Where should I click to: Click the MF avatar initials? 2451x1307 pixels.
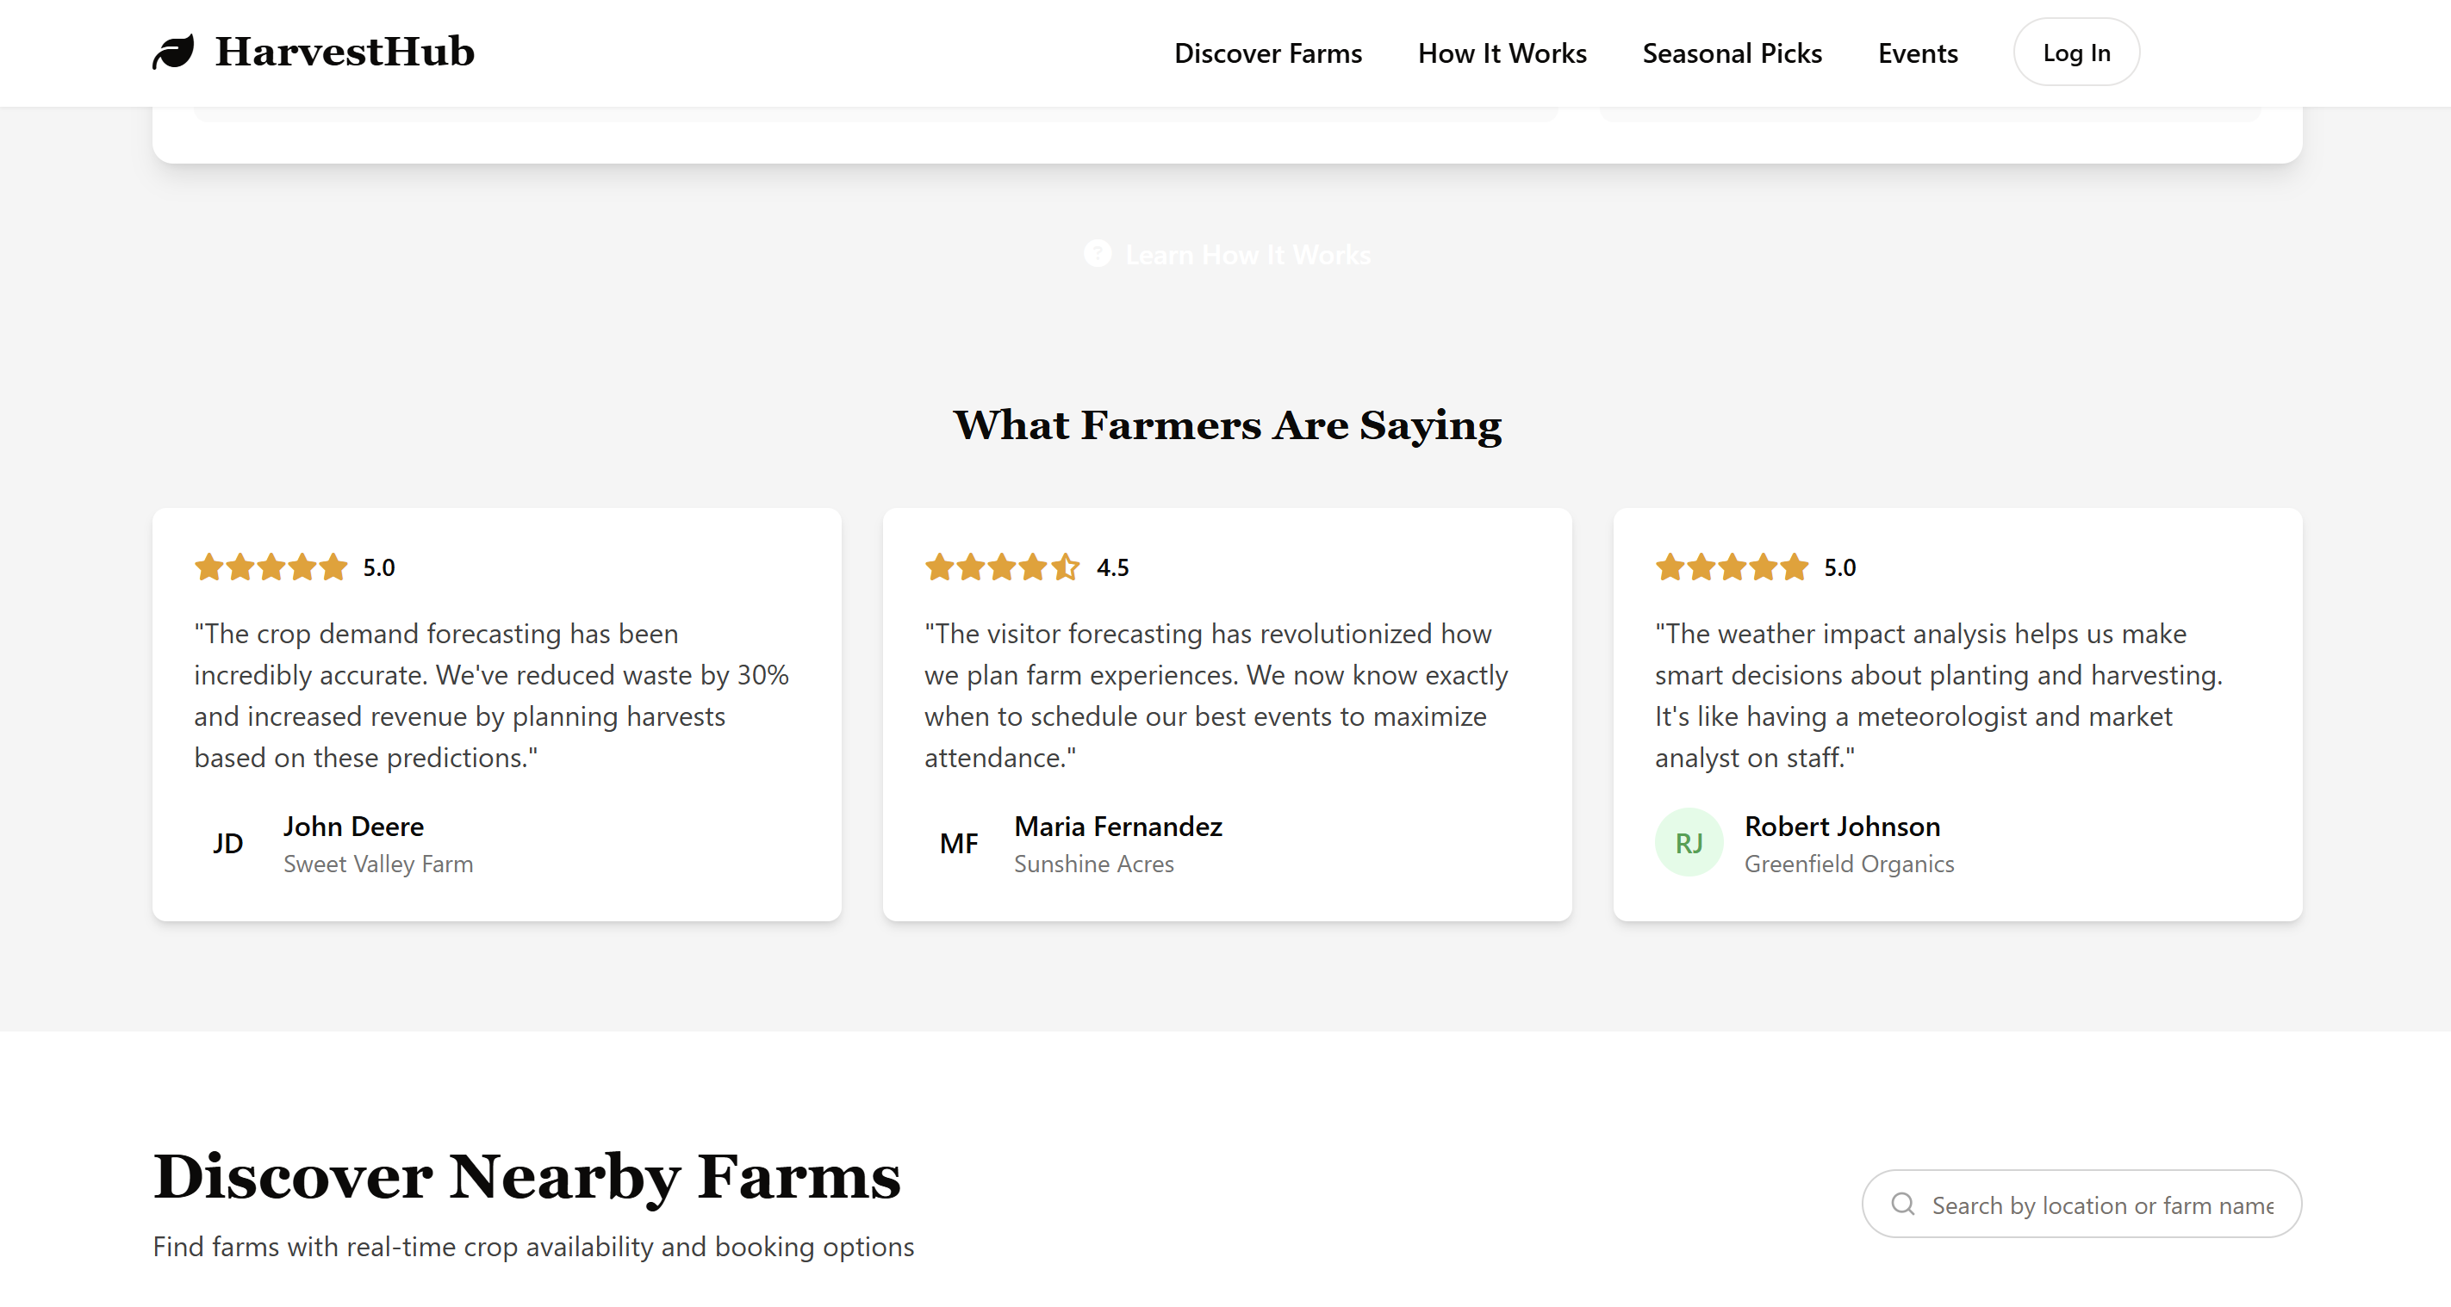click(x=958, y=843)
